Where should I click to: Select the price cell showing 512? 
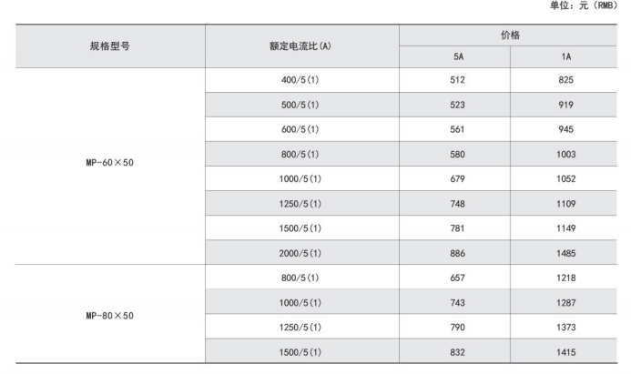(457, 80)
